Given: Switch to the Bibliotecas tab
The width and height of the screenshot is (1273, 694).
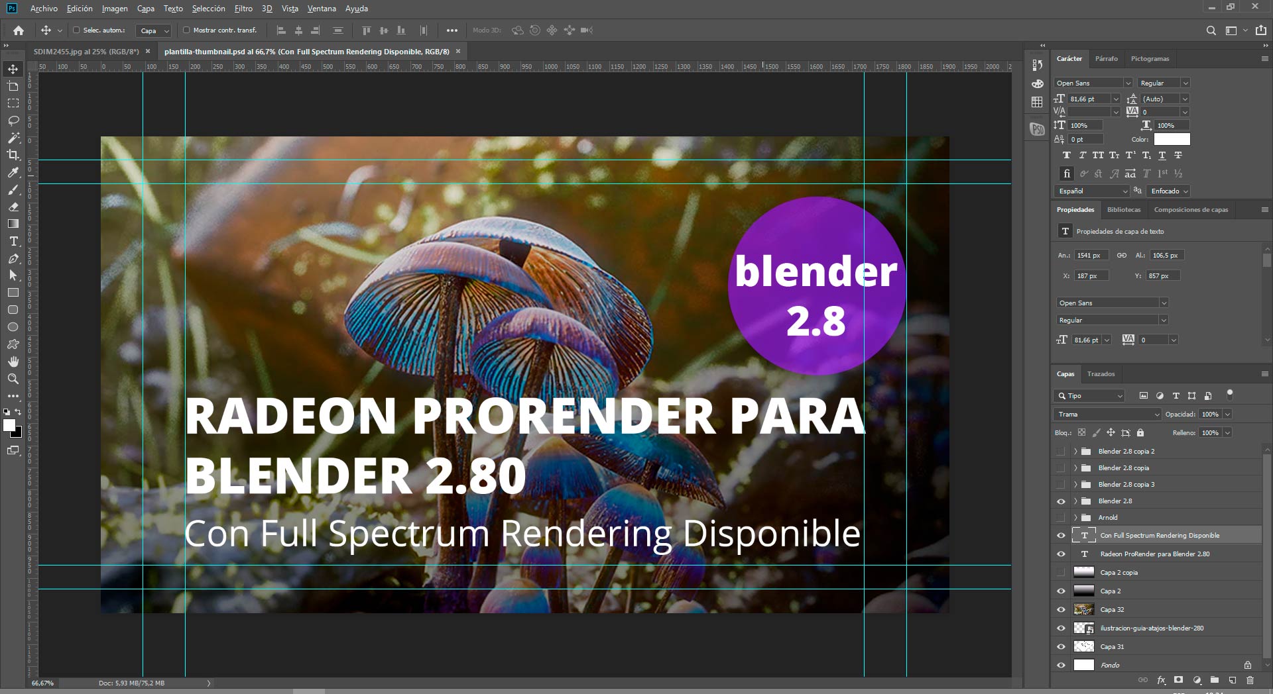Looking at the screenshot, I should click(x=1124, y=210).
